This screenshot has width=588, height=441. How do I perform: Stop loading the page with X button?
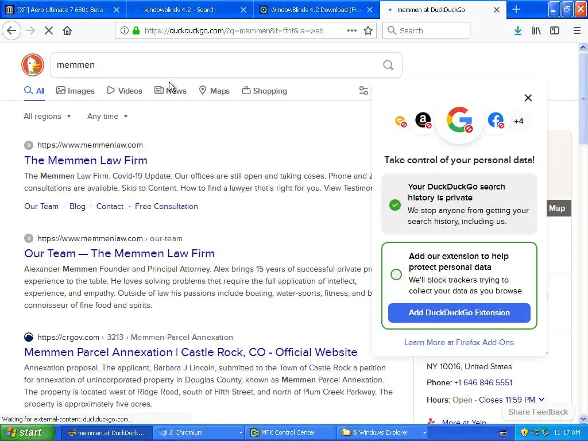point(49,31)
